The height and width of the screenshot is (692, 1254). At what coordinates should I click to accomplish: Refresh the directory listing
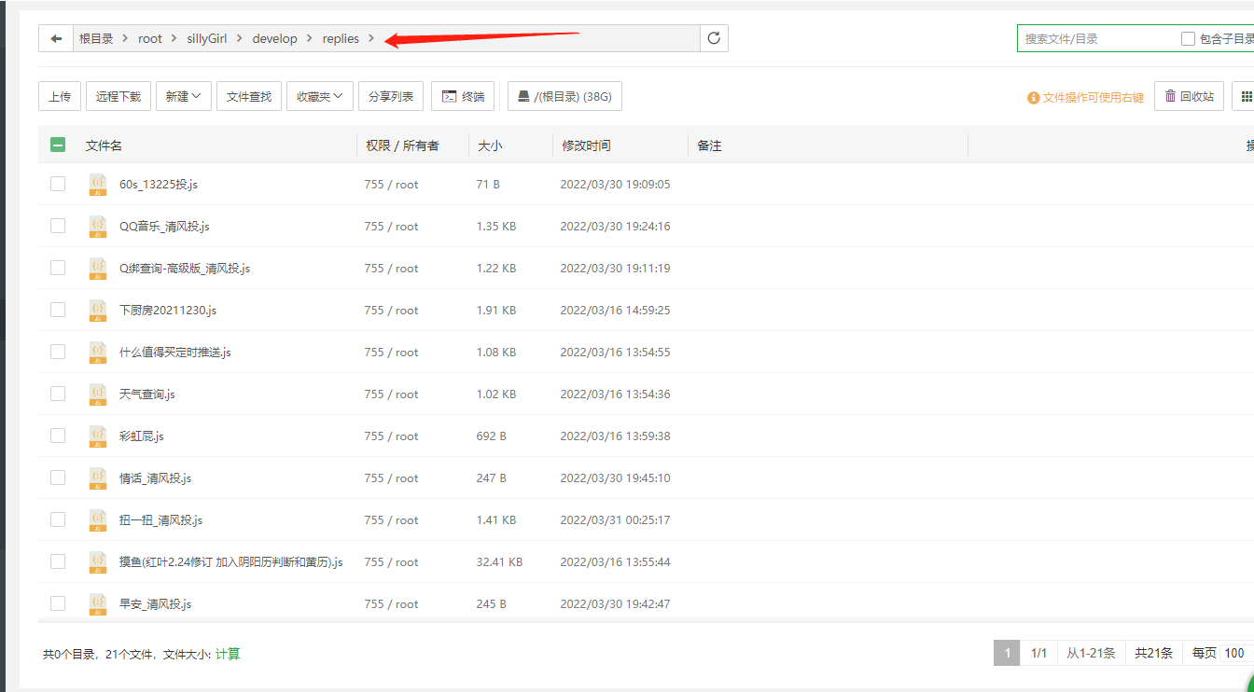[x=714, y=38]
